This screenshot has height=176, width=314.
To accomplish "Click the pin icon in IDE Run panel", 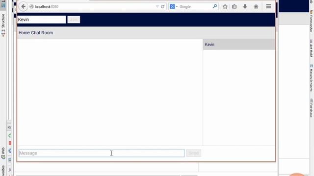I will tap(10, 170).
